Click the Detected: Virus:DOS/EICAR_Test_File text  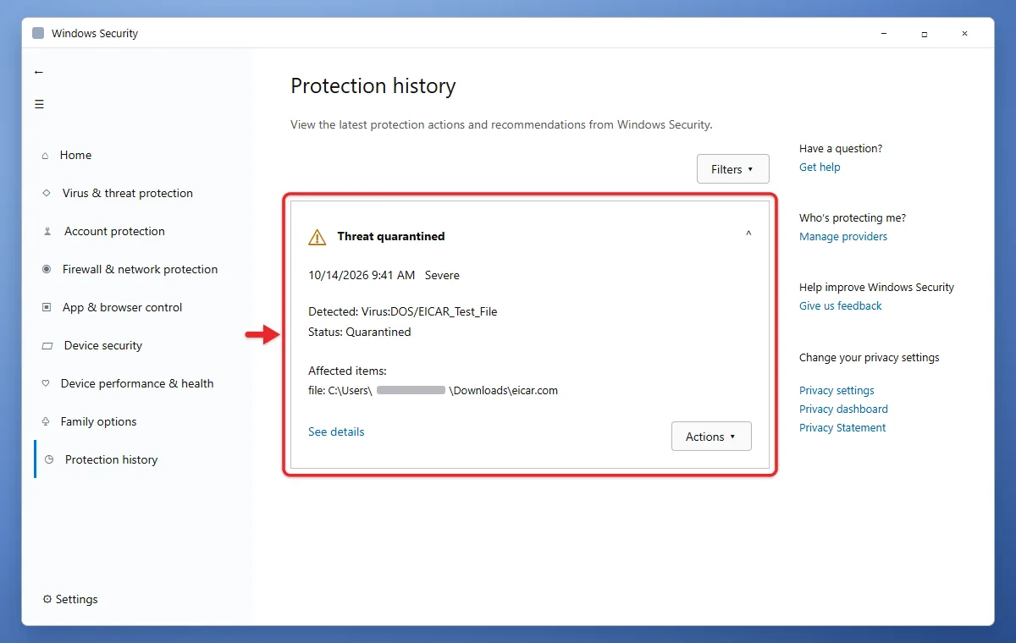(403, 311)
